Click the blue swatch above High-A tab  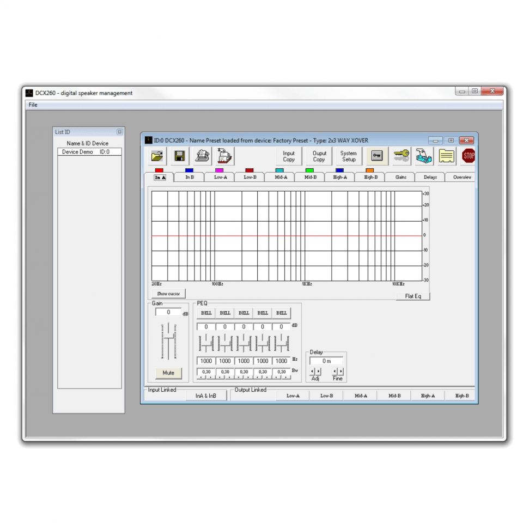pos(339,171)
